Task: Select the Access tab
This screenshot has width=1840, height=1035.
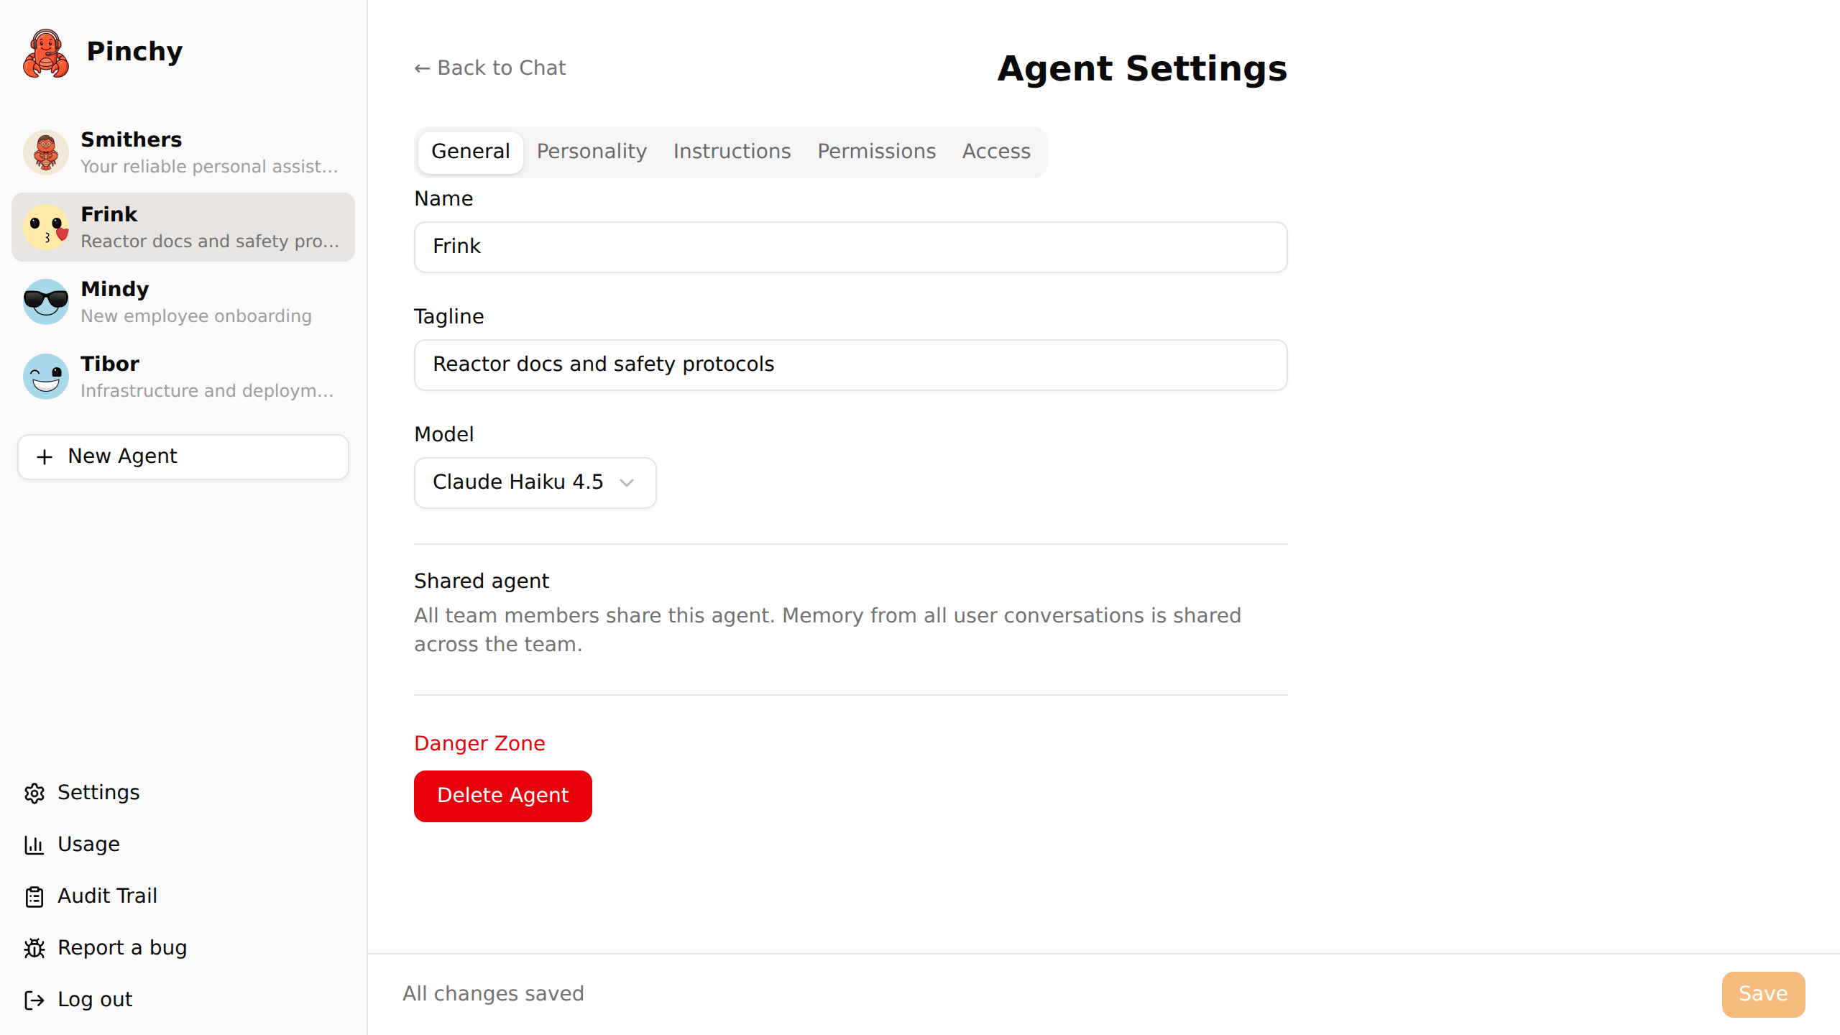Action: (996, 152)
